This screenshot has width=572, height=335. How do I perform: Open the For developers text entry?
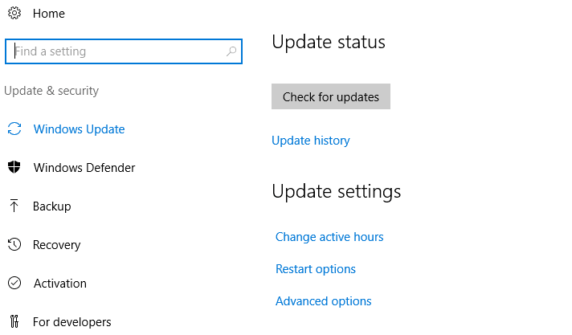71,322
